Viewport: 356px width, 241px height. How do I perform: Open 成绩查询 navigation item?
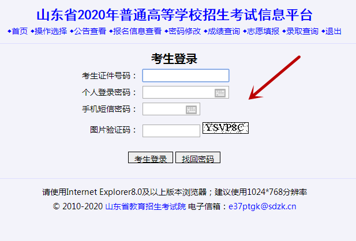click(x=224, y=31)
